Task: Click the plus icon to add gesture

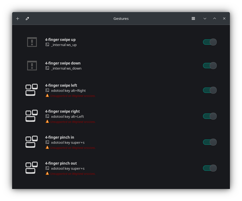Action: [x=18, y=18]
